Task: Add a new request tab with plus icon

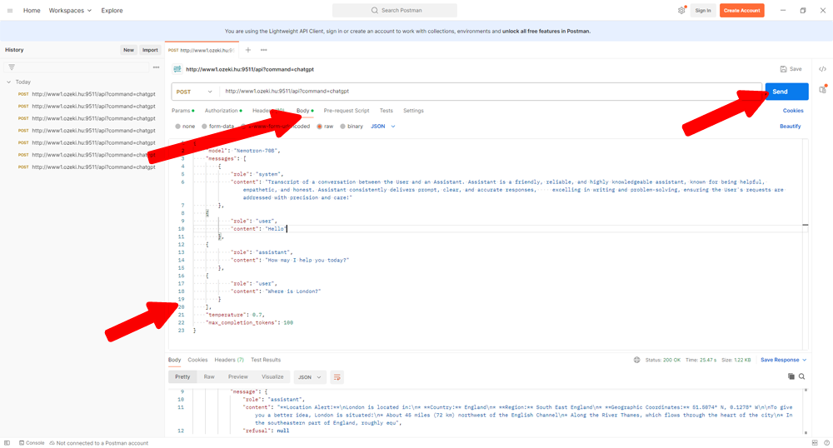Action: pos(247,50)
